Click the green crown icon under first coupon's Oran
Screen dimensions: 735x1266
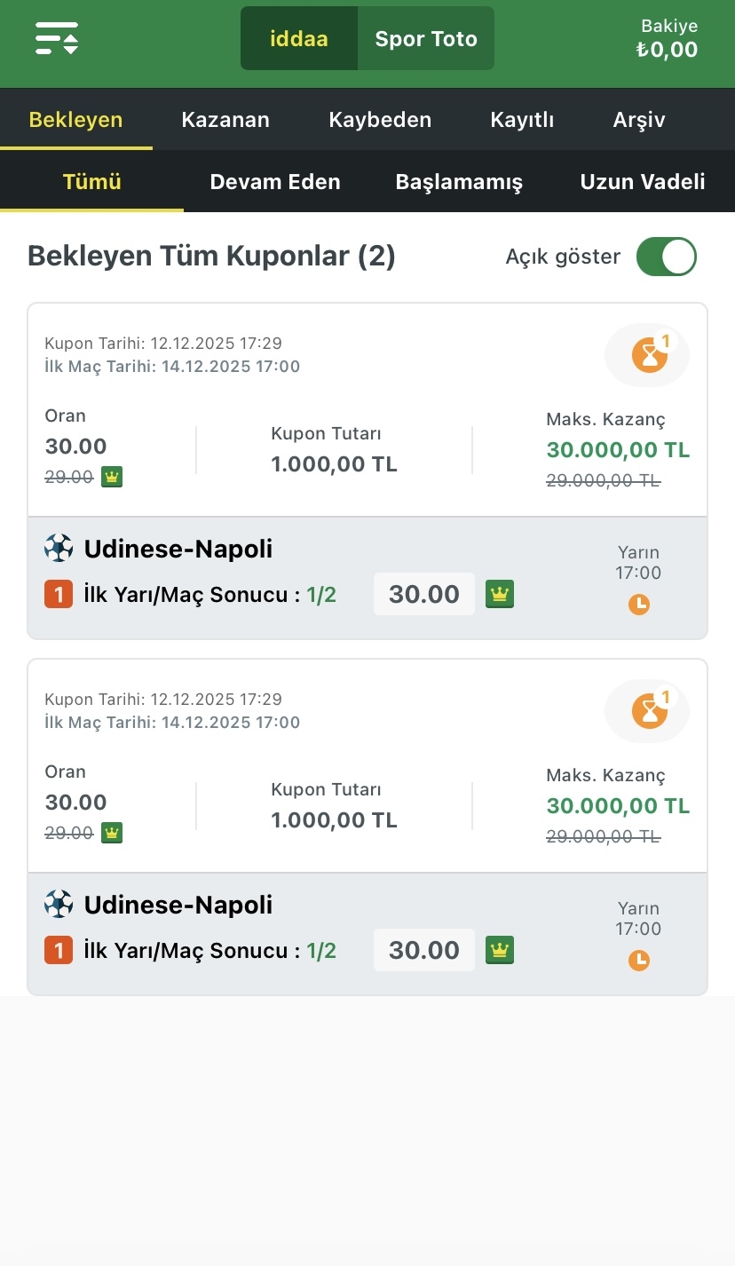[x=112, y=477]
